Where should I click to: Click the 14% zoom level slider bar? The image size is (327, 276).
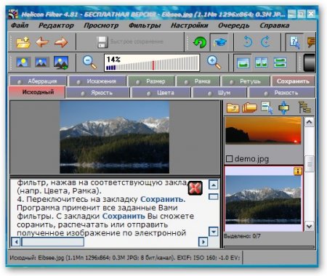[152, 62]
